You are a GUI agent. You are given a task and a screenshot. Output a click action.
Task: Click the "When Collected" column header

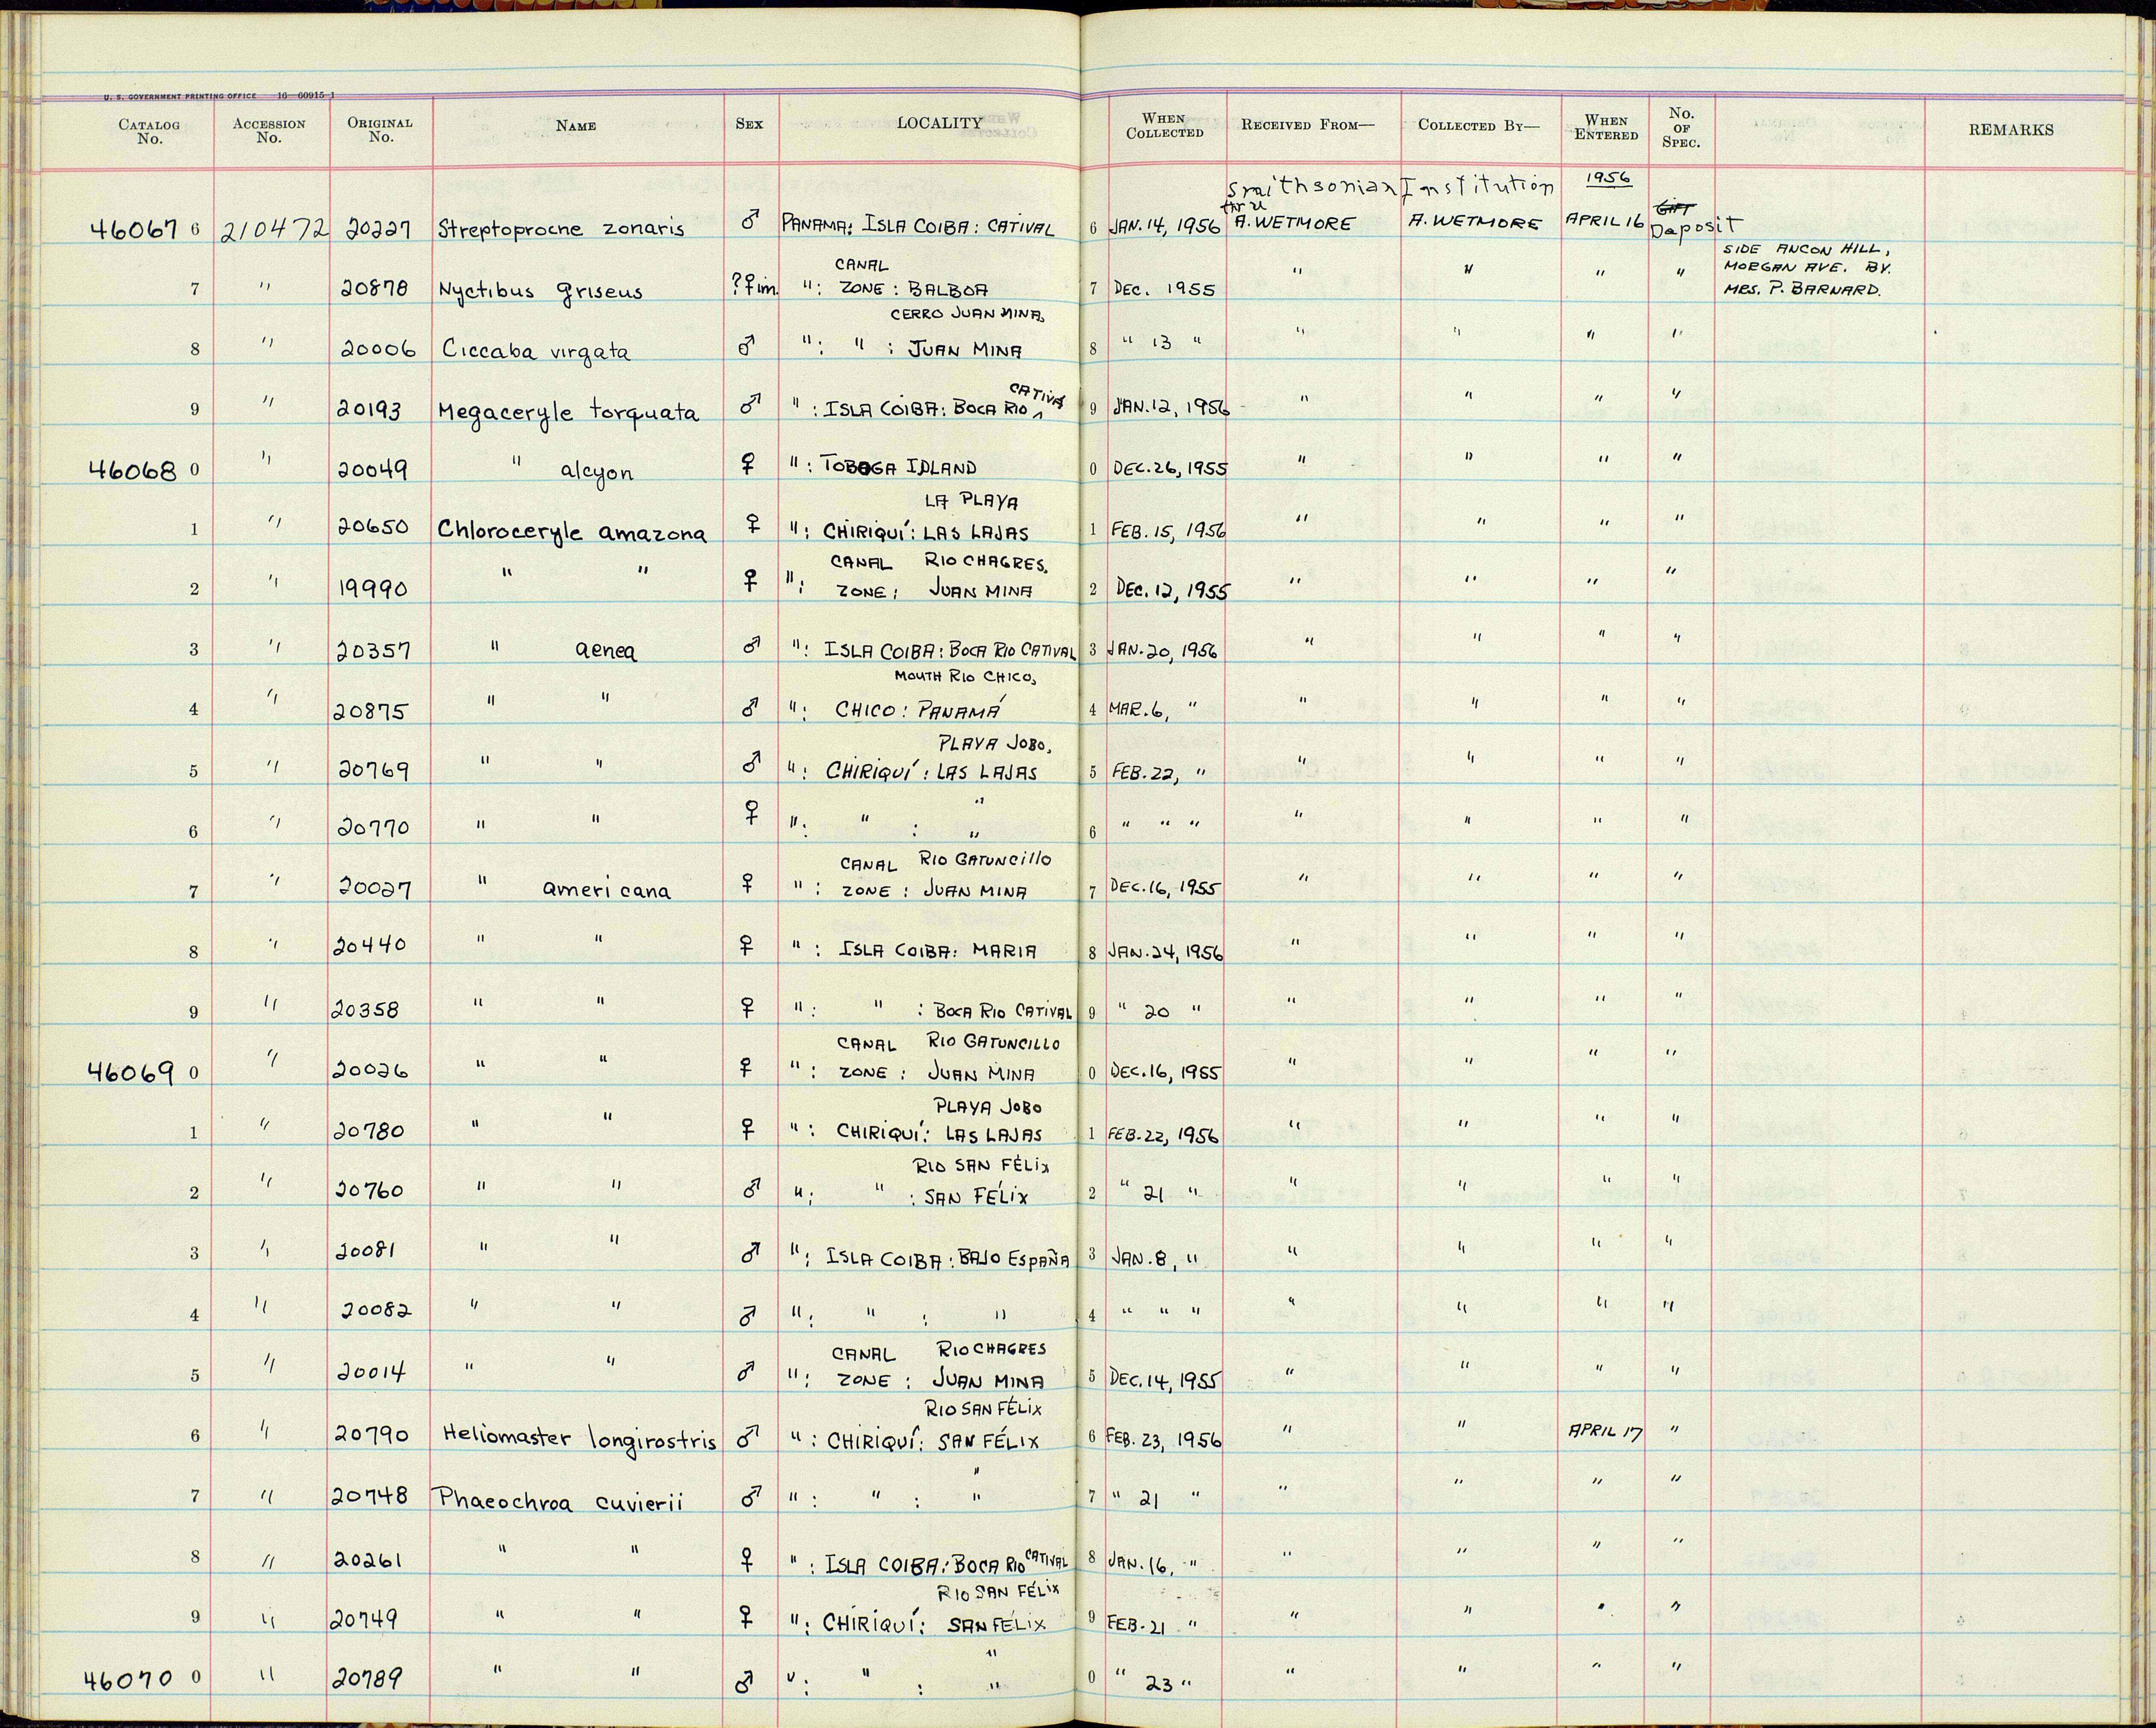[x=1165, y=126]
